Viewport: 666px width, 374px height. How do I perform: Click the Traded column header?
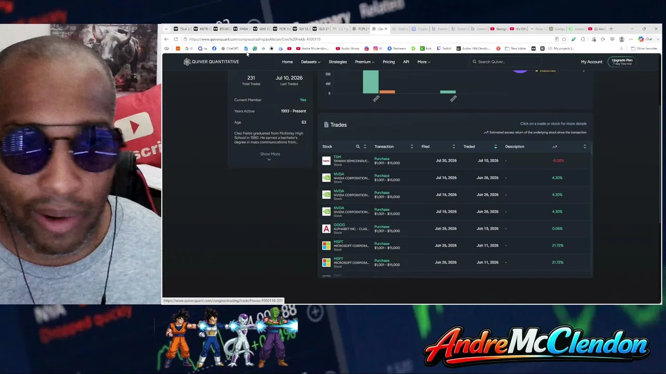coord(469,146)
